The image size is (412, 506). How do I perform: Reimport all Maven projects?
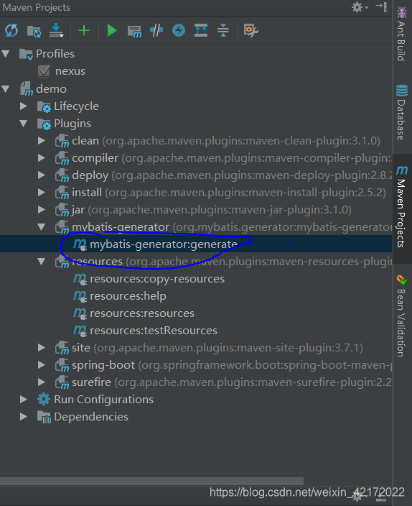tap(11, 31)
